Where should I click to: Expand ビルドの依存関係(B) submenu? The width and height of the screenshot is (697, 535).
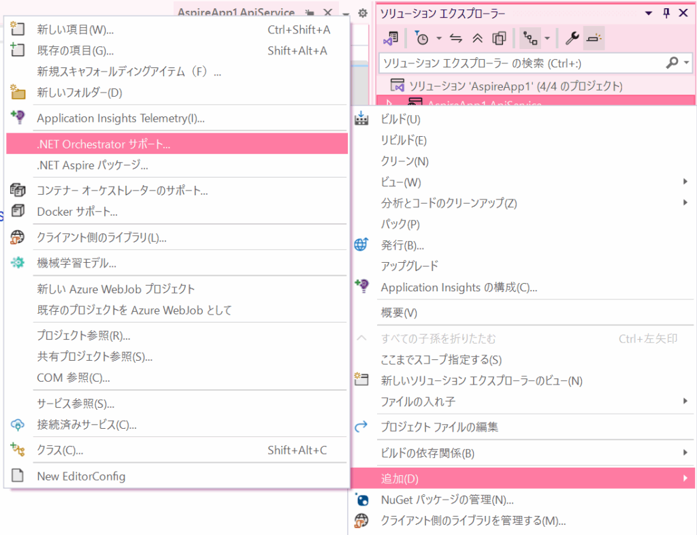(522, 453)
